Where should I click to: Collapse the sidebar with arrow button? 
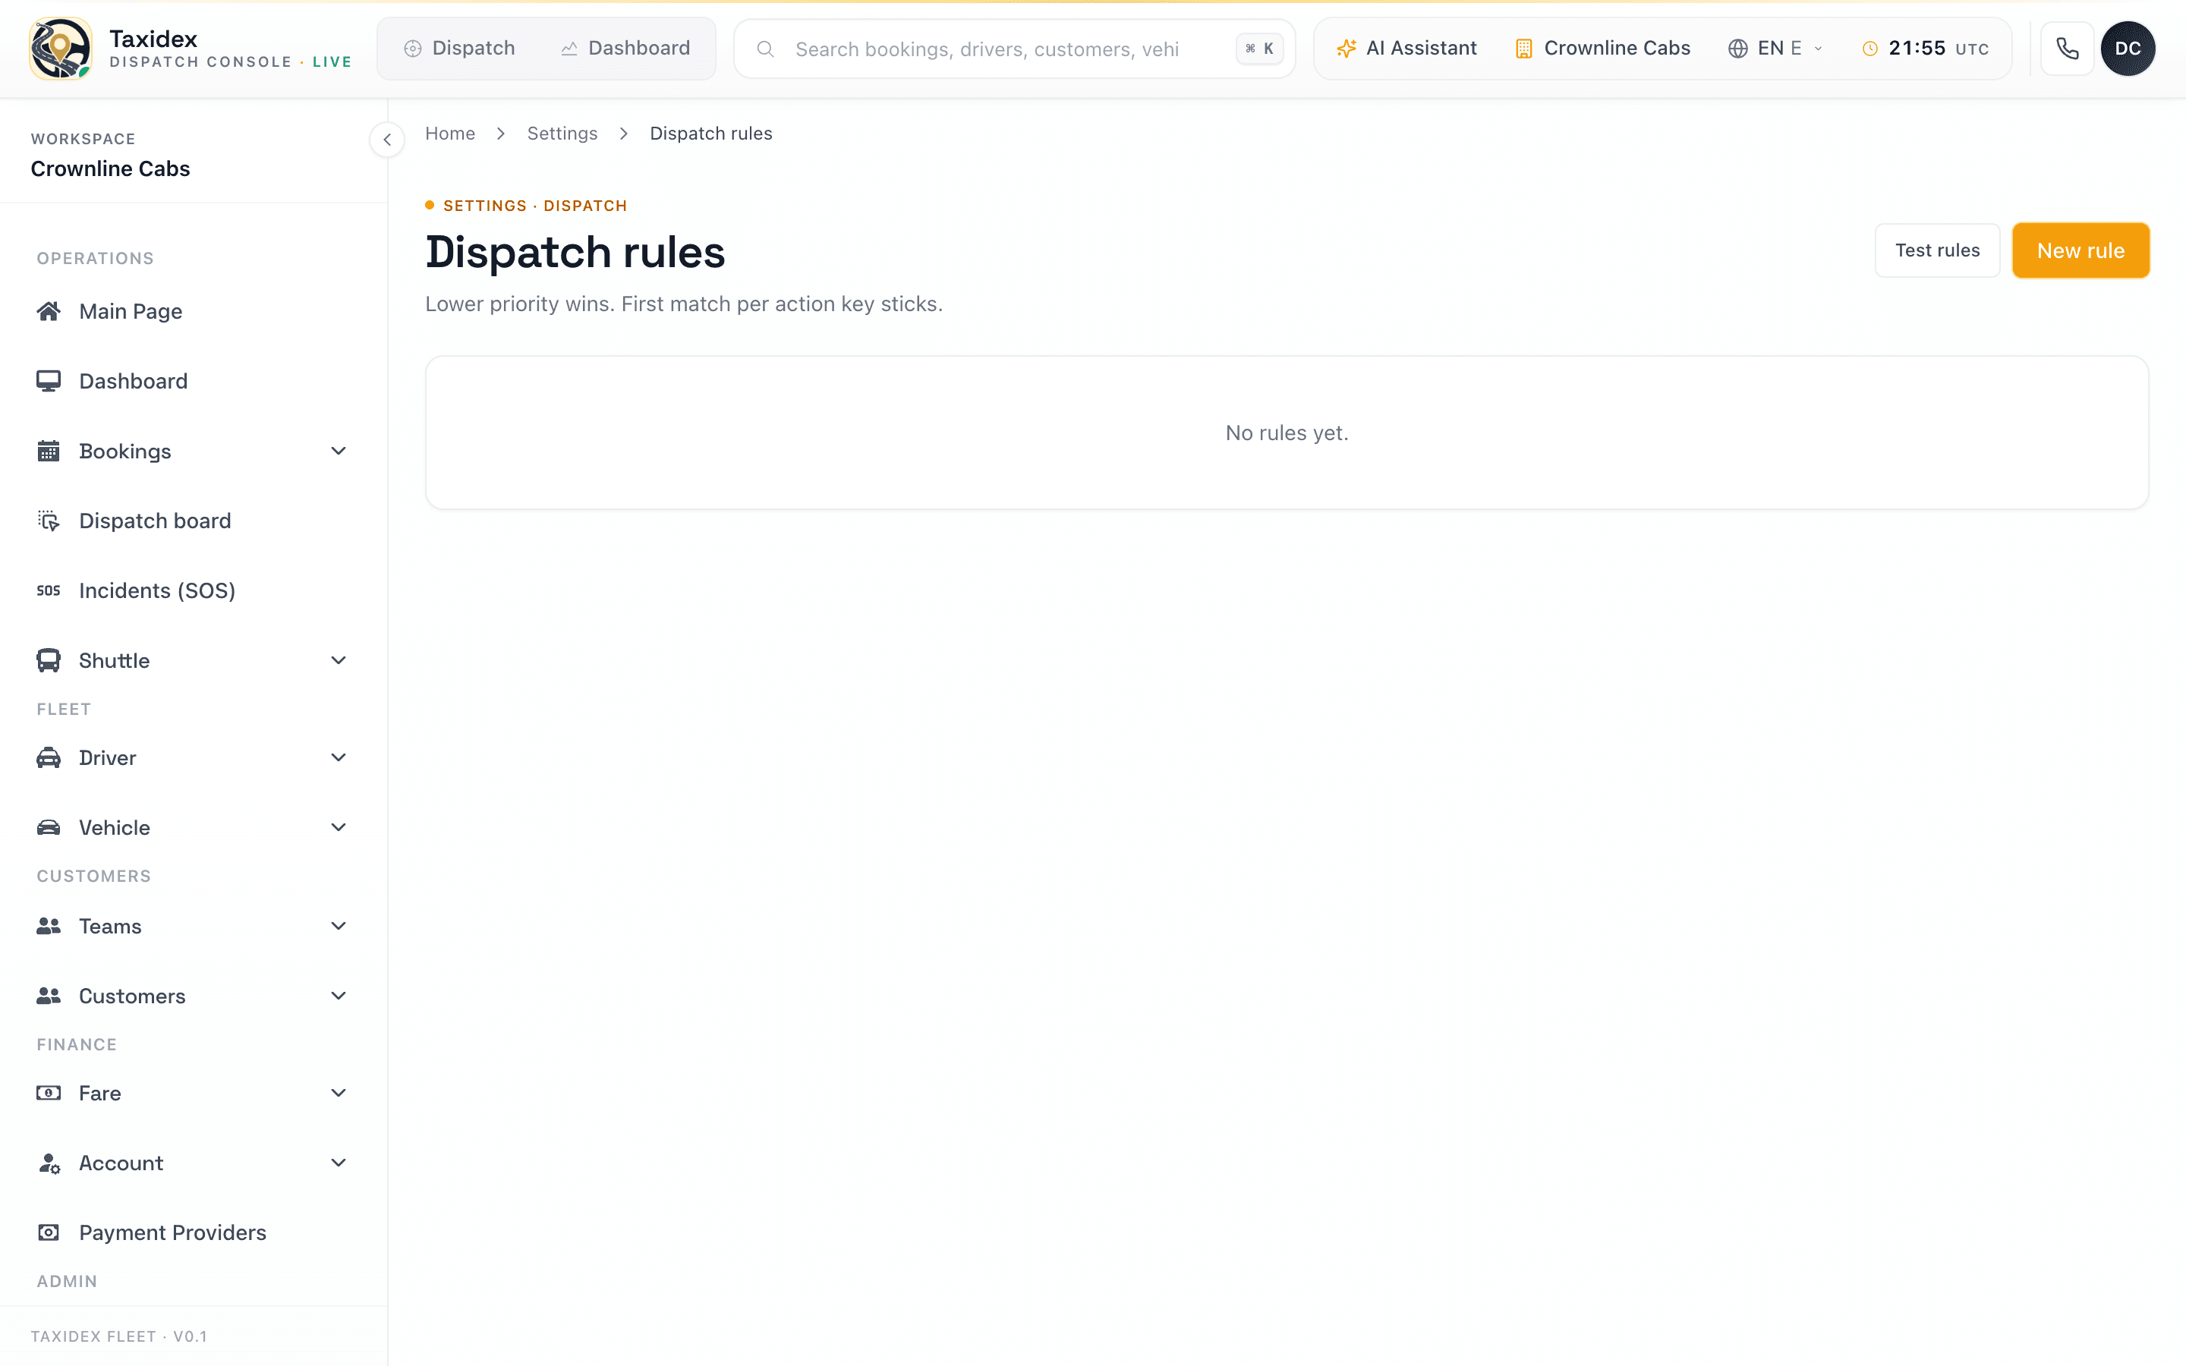pos(388,139)
